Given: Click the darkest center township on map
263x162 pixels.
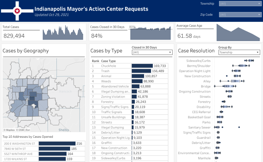Looking at the screenshot, I should pos(33,99).
